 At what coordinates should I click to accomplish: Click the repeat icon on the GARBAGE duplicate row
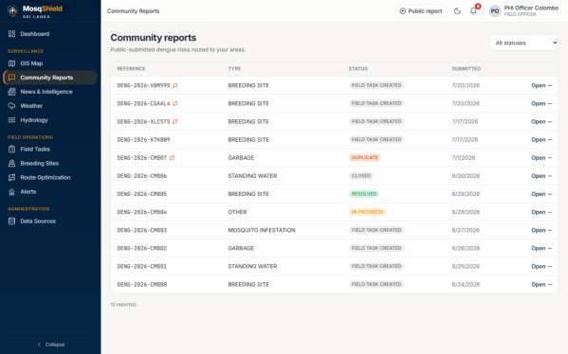click(172, 158)
